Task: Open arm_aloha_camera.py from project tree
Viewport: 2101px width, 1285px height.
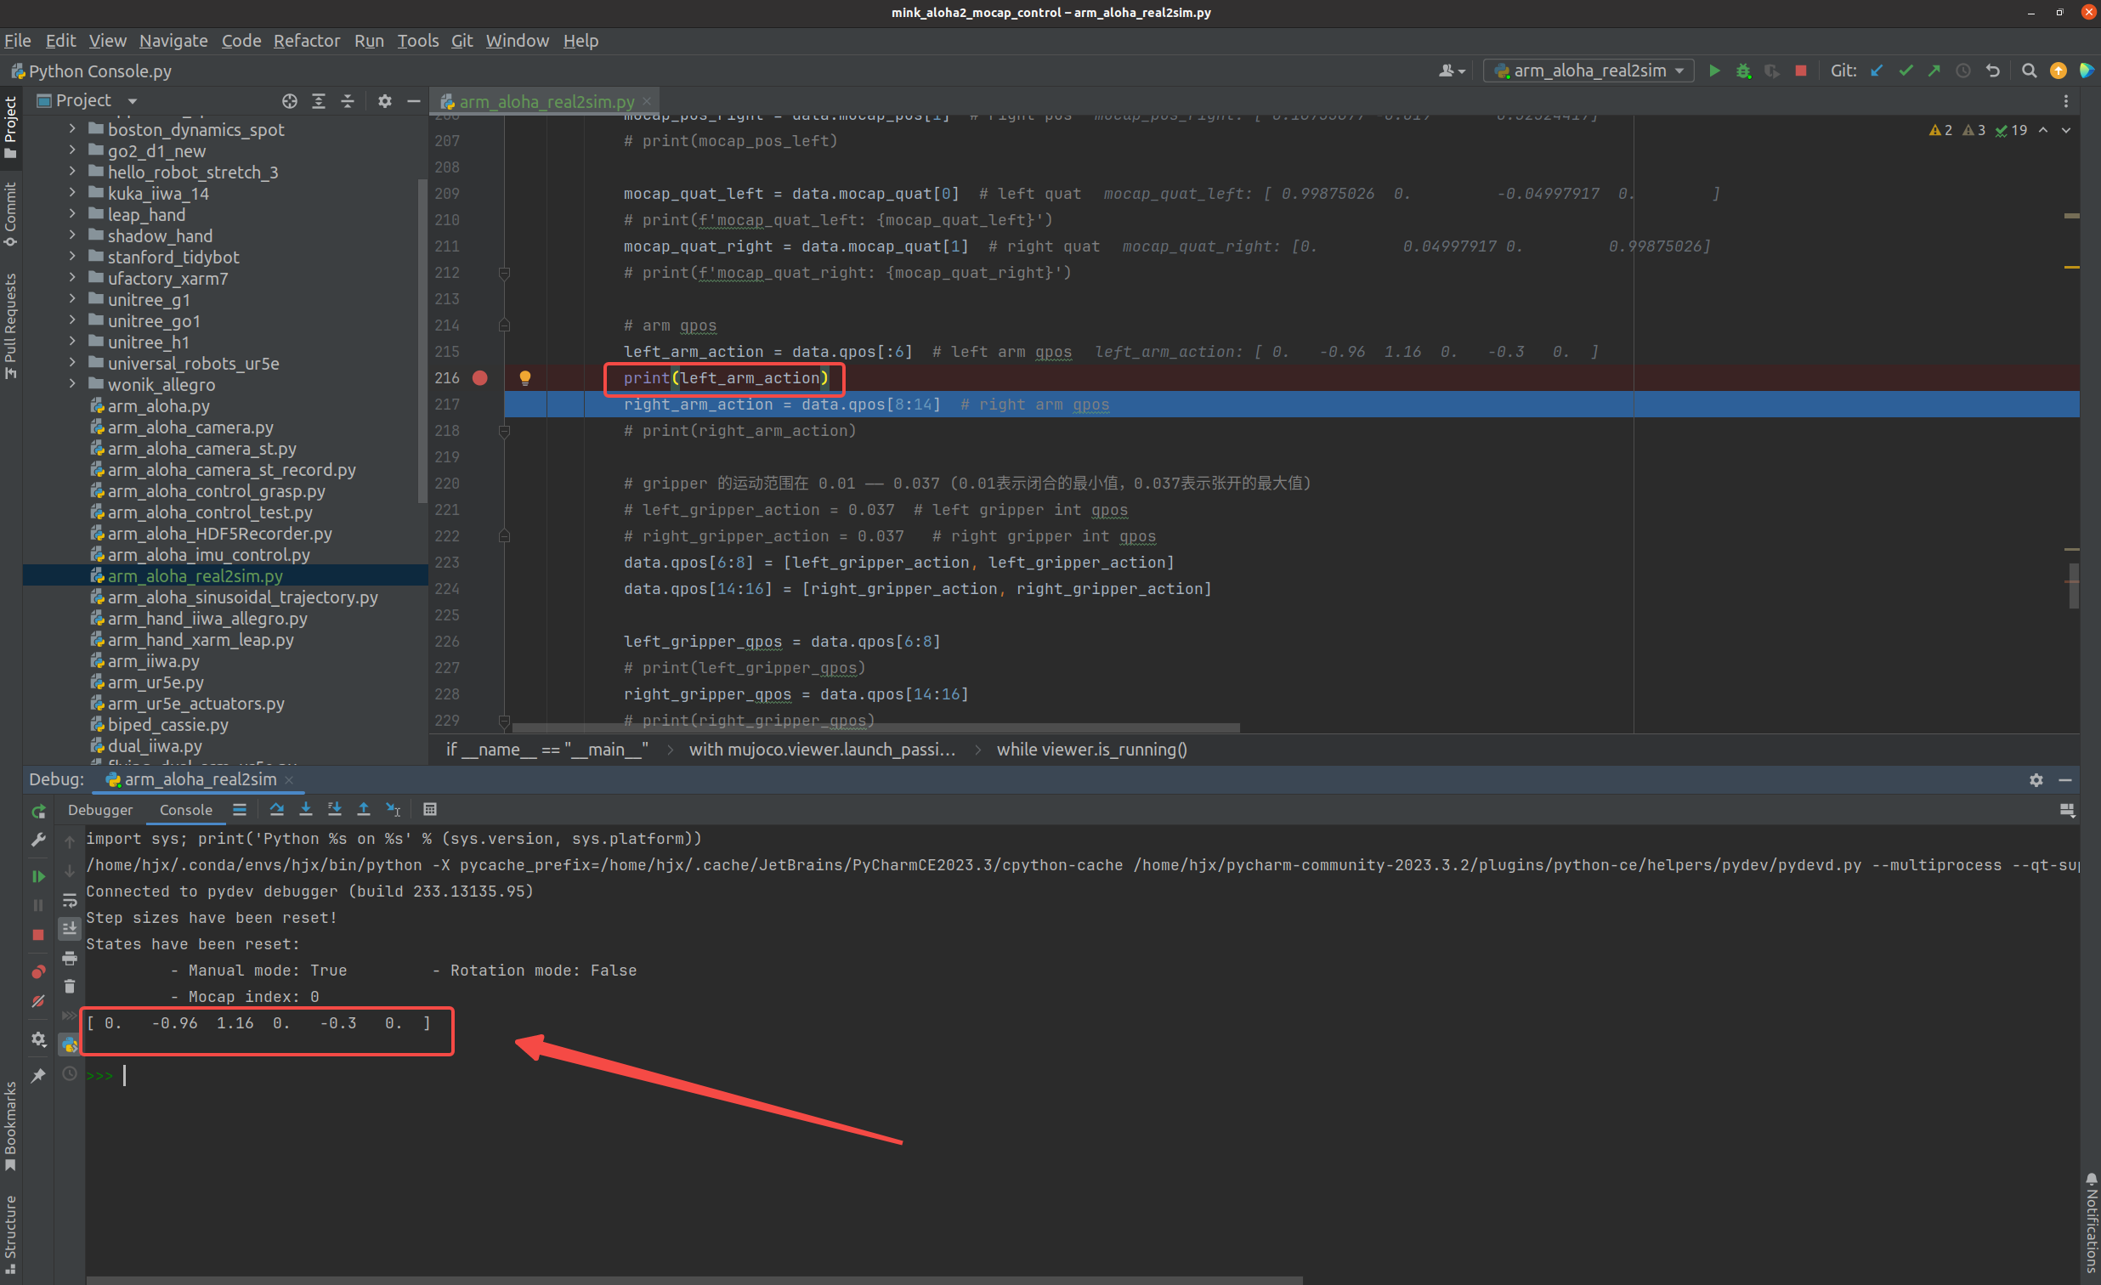Action: (190, 427)
